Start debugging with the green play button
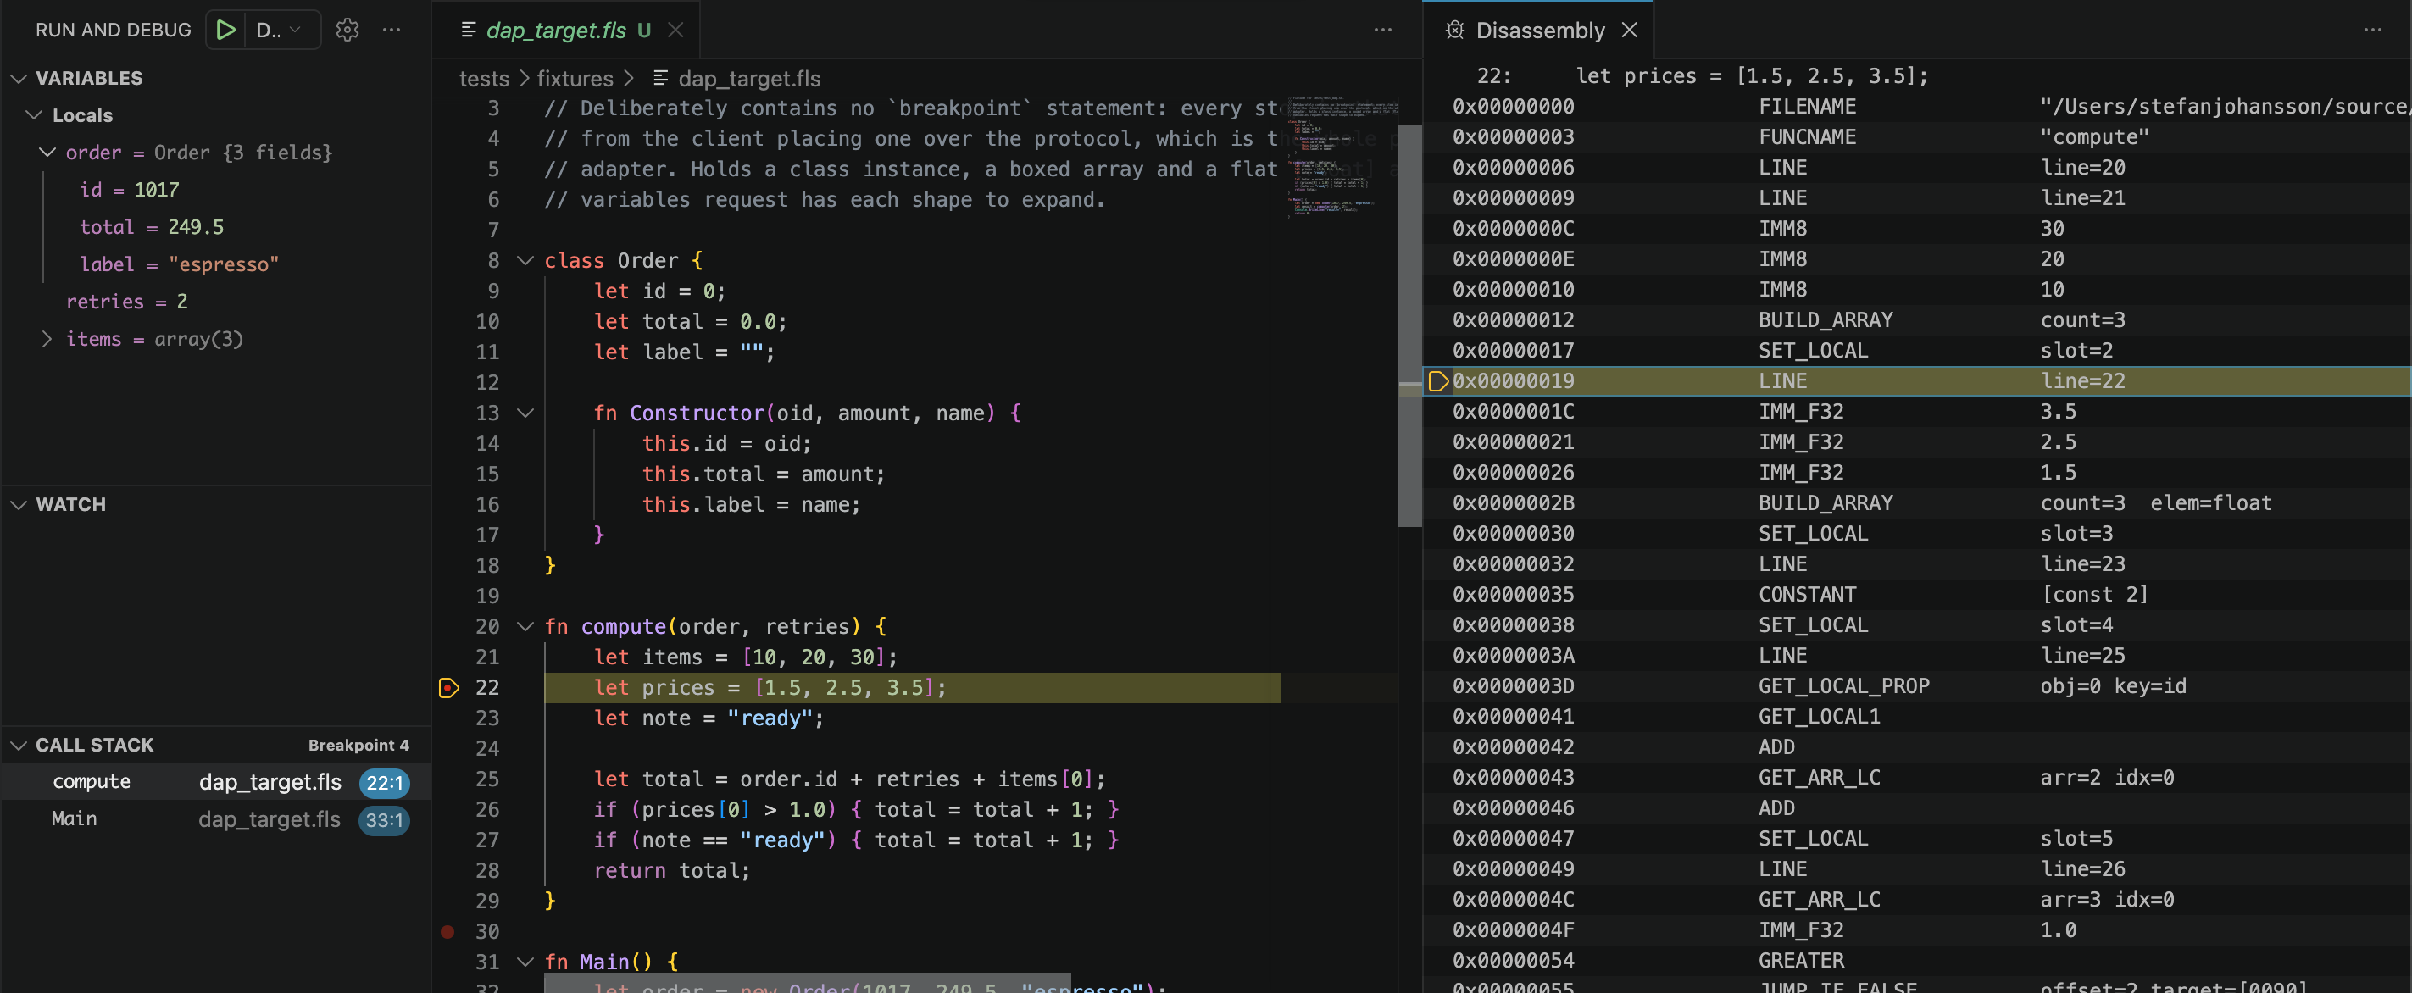The image size is (2412, 993). 225,30
